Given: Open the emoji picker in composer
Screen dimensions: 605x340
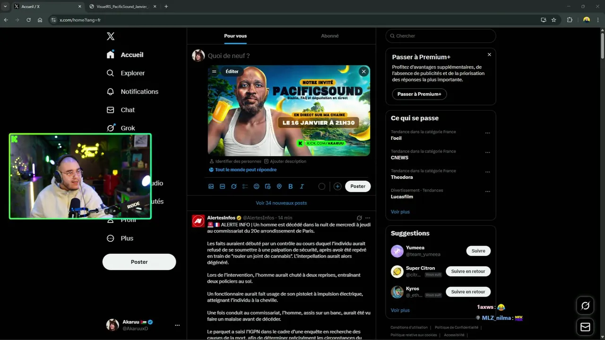Looking at the screenshot, I should [x=257, y=187].
